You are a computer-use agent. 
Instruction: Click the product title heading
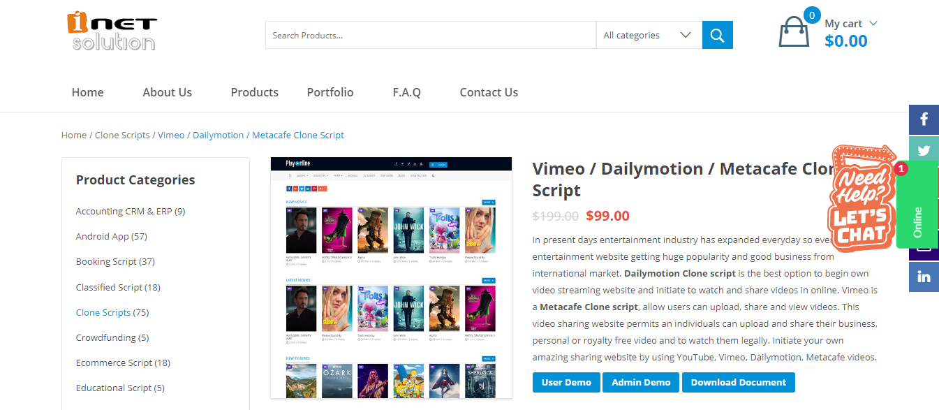click(x=684, y=180)
